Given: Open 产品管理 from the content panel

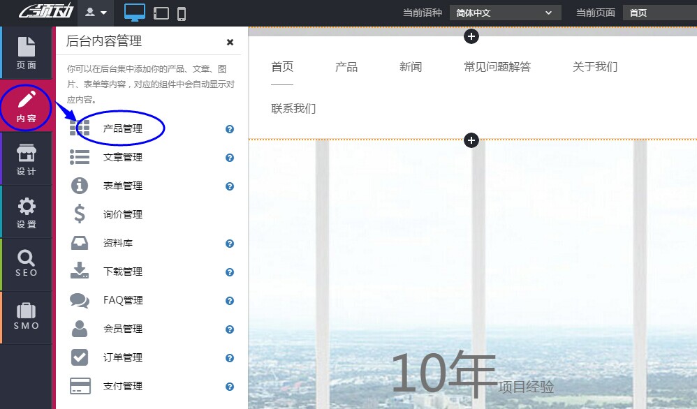Looking at the screenshot, I should click(x=122, y=128).
